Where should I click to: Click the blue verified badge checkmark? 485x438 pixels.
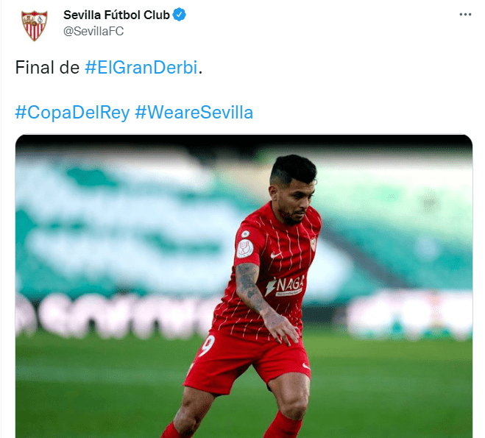pos(179,15)
